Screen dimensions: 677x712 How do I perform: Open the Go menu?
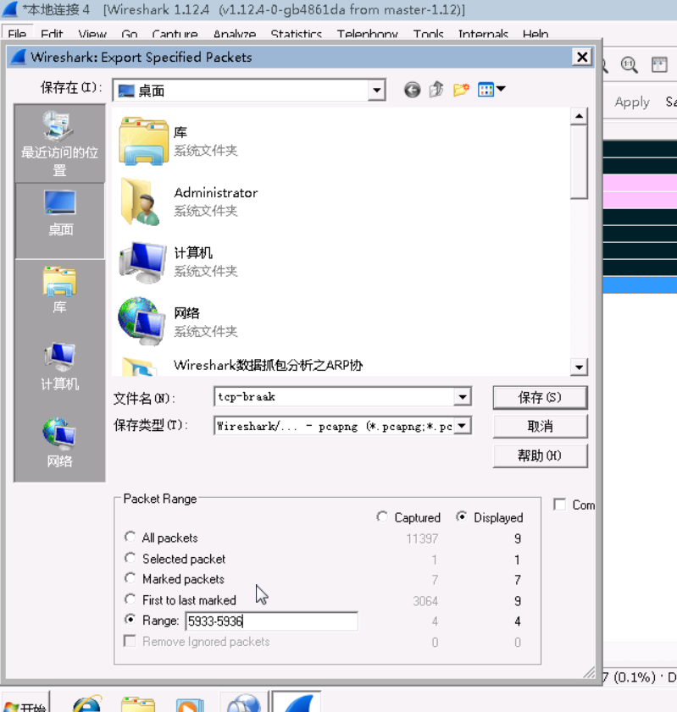130,35
